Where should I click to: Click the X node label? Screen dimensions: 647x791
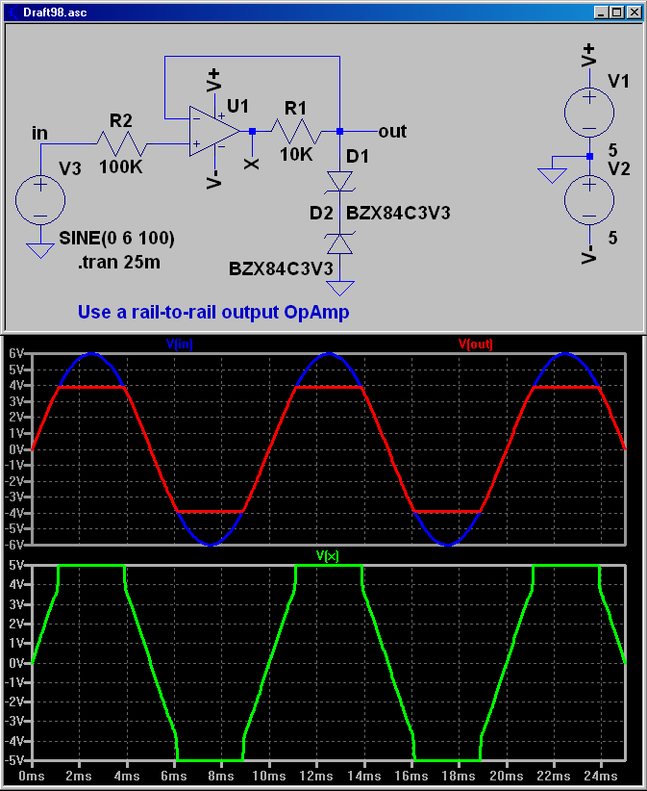pos(252,164)
